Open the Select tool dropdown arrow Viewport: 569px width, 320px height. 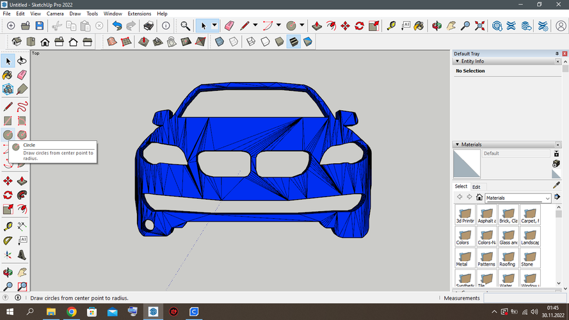click(215, 26)
